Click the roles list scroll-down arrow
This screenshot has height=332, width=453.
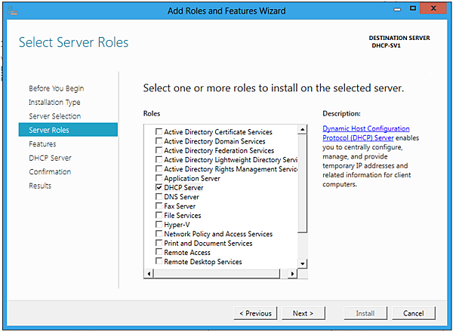pos(303,263)
